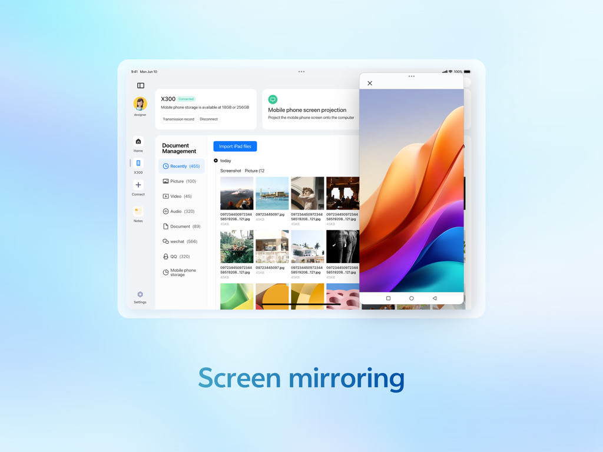Collapse the today file group
Viewport: 603px width, 452px height.
(217, 160)
